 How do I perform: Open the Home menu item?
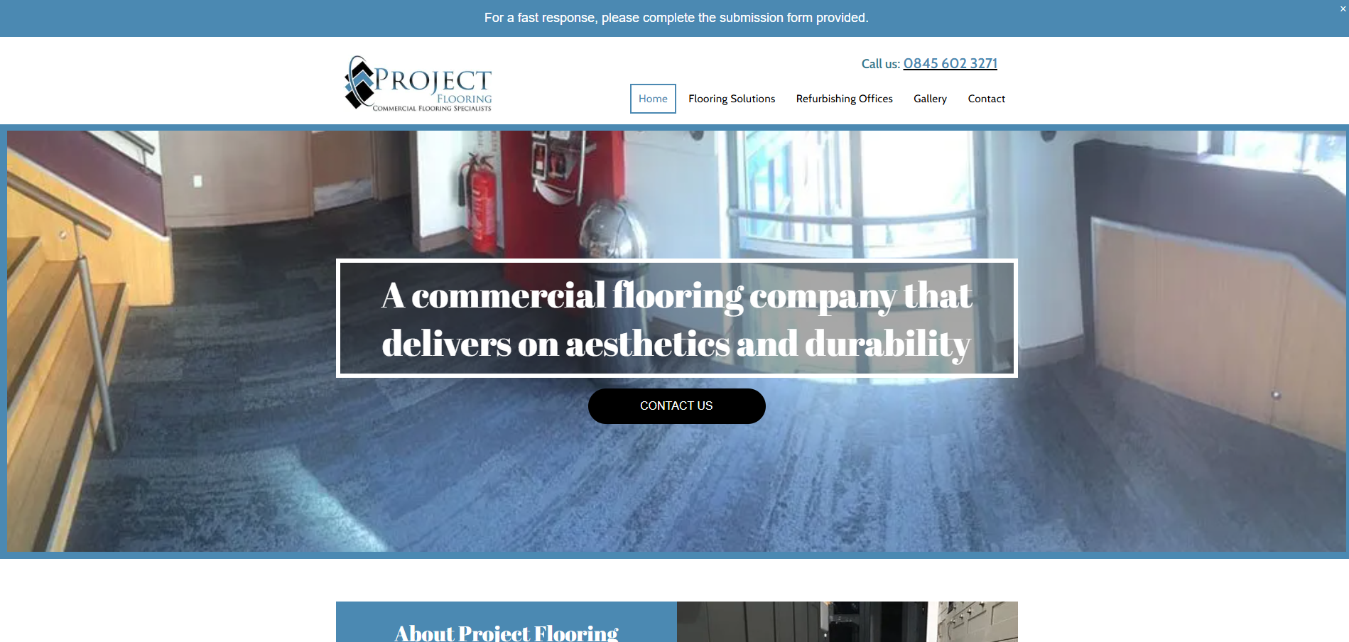click(653, 99)
